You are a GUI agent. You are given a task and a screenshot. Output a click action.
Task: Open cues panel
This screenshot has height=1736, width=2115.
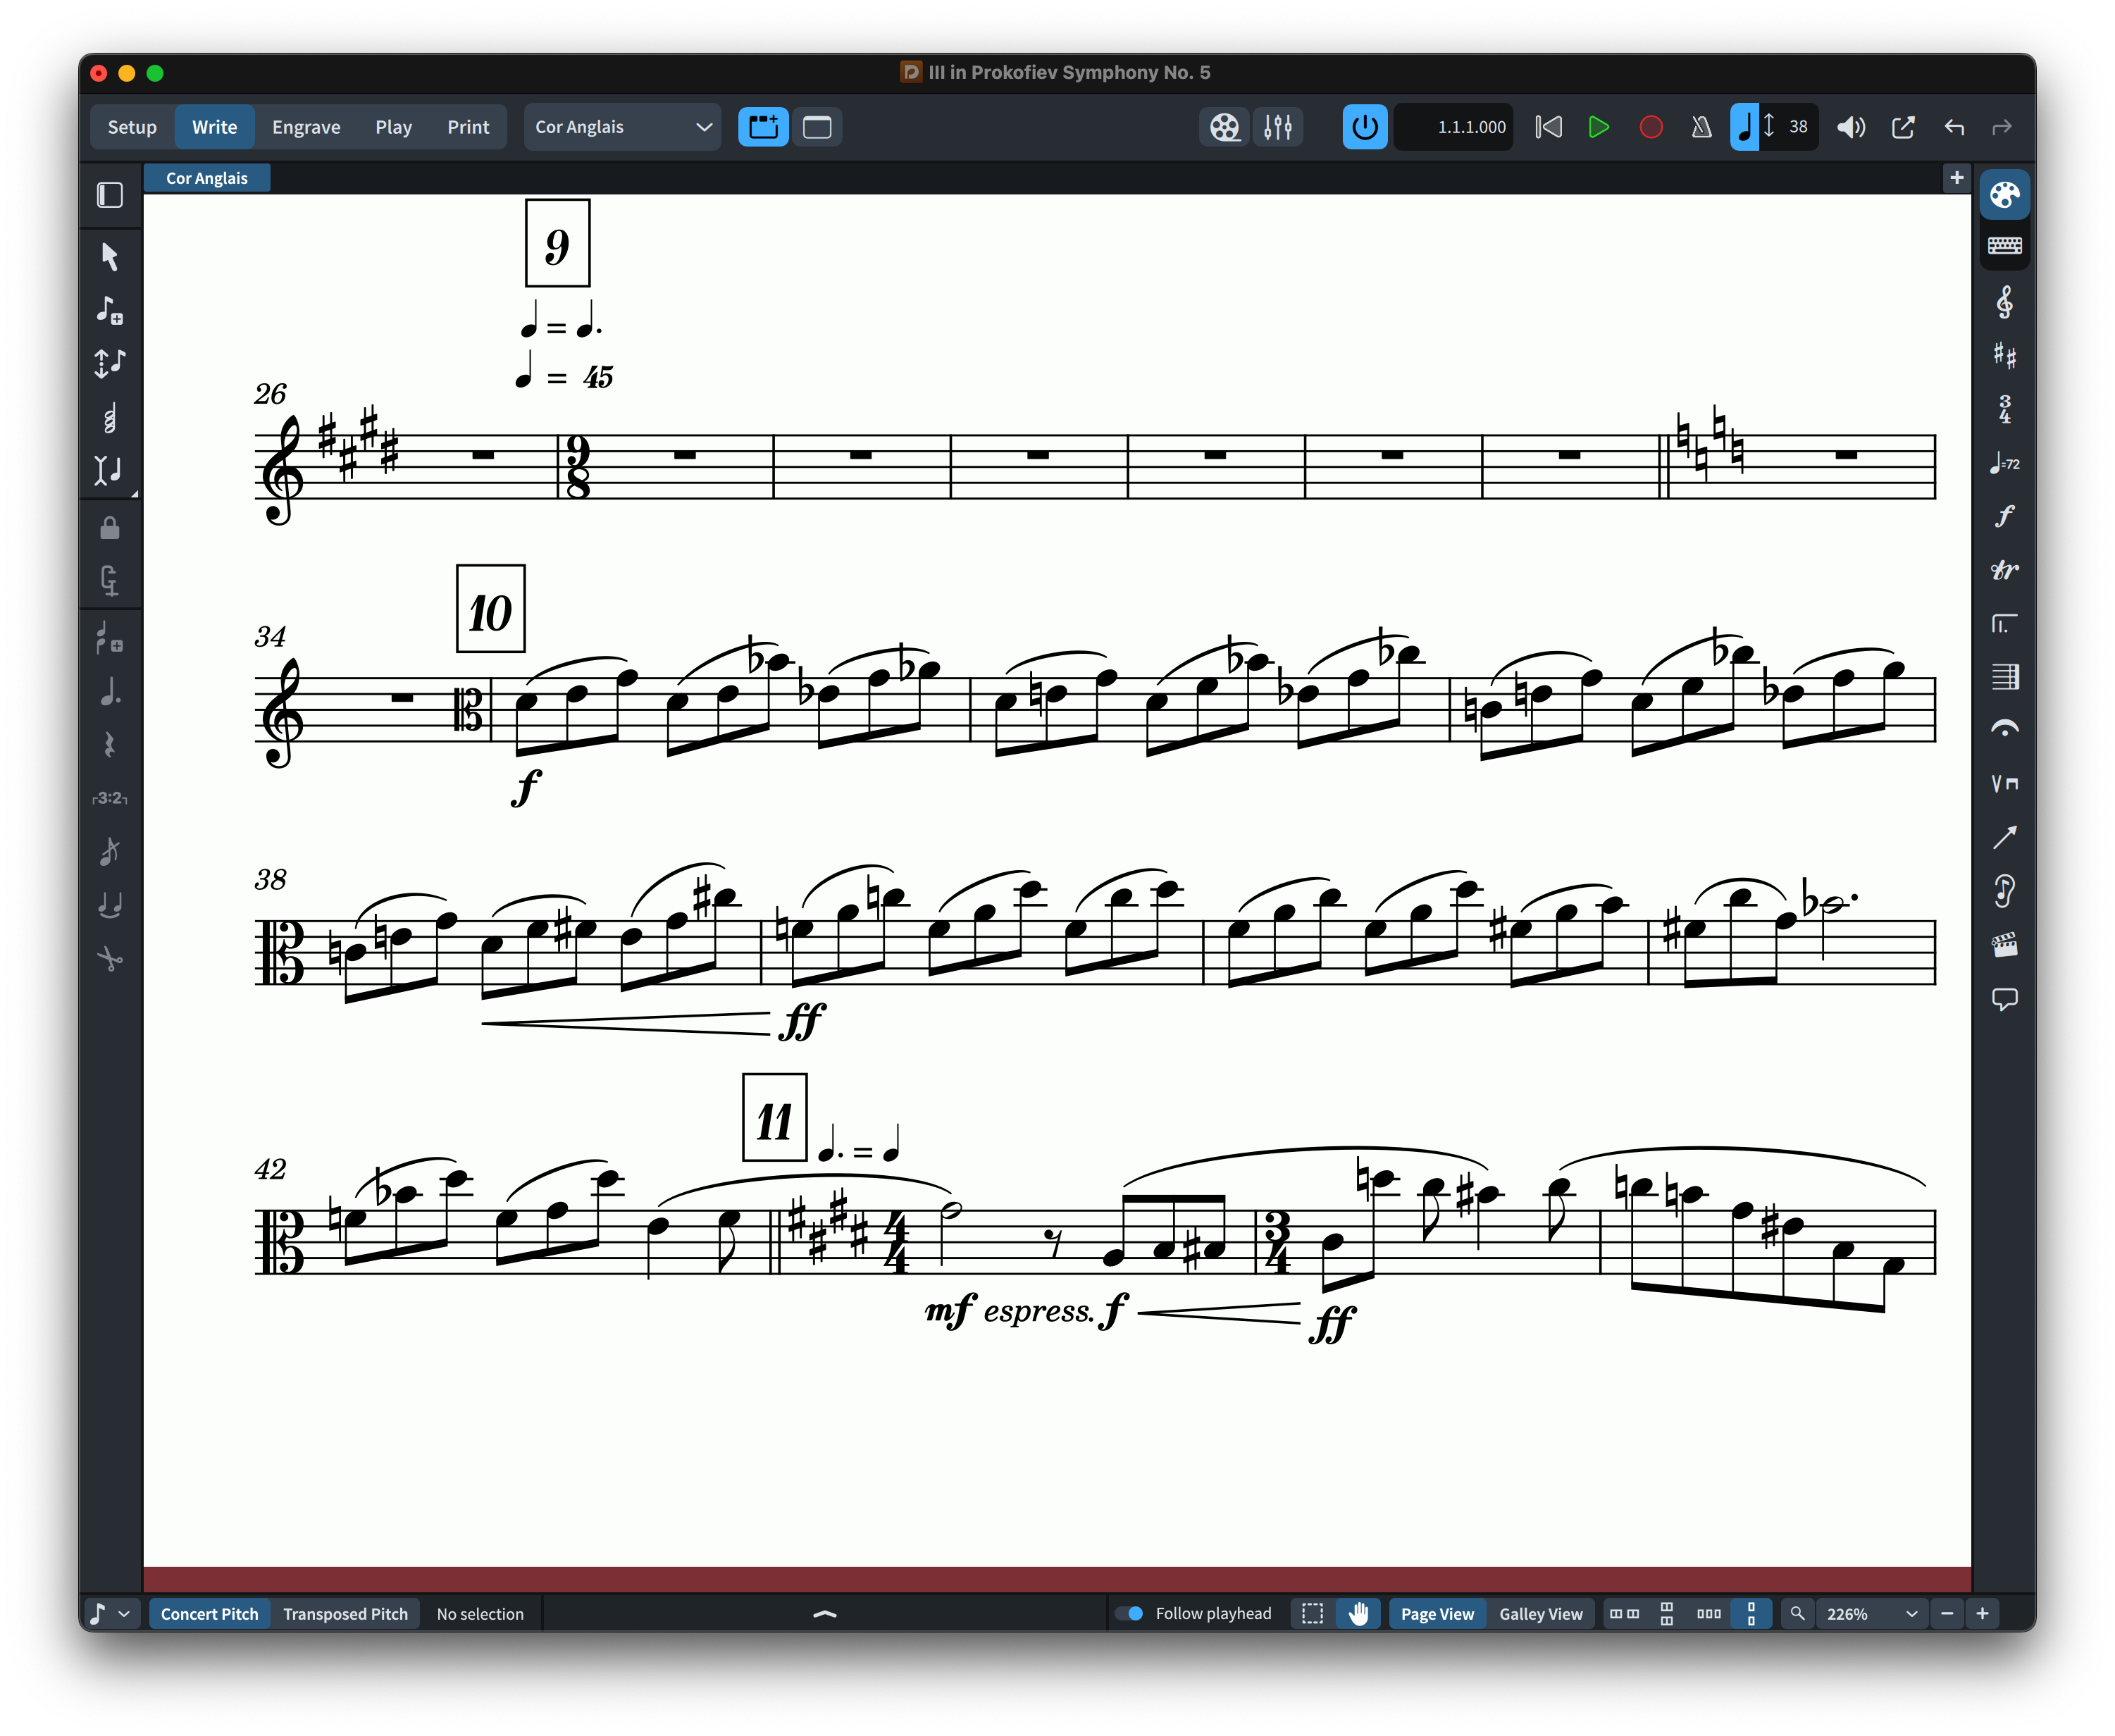tap(2004, 891)
